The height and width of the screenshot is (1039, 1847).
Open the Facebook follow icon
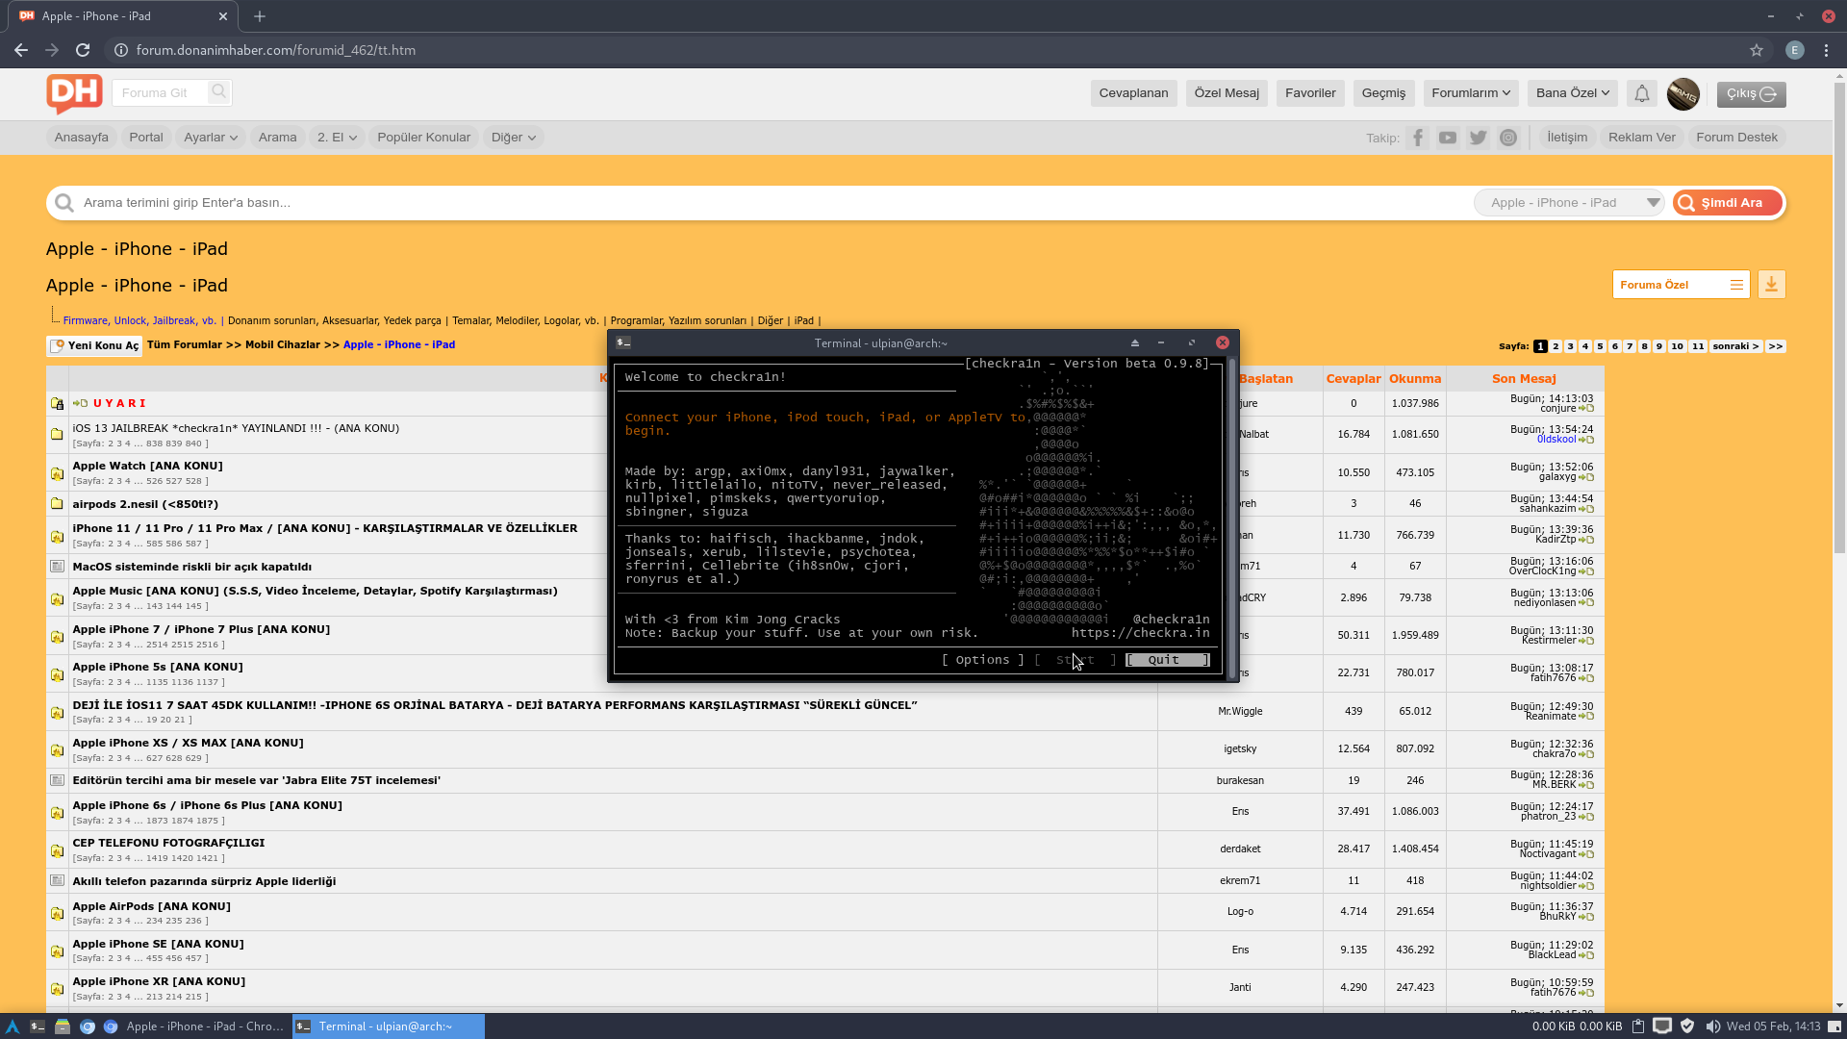(1418, 138)
